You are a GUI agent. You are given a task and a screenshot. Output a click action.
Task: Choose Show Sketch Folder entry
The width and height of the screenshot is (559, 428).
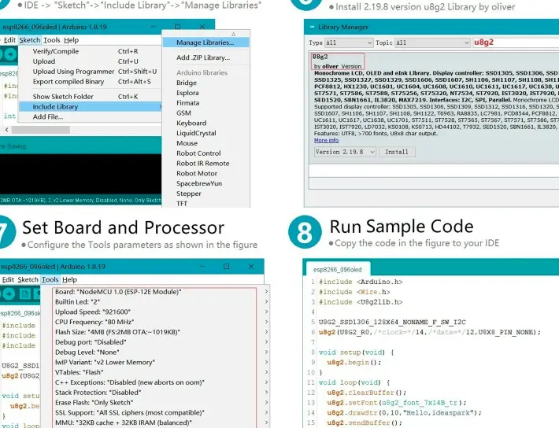coord(91,97)
